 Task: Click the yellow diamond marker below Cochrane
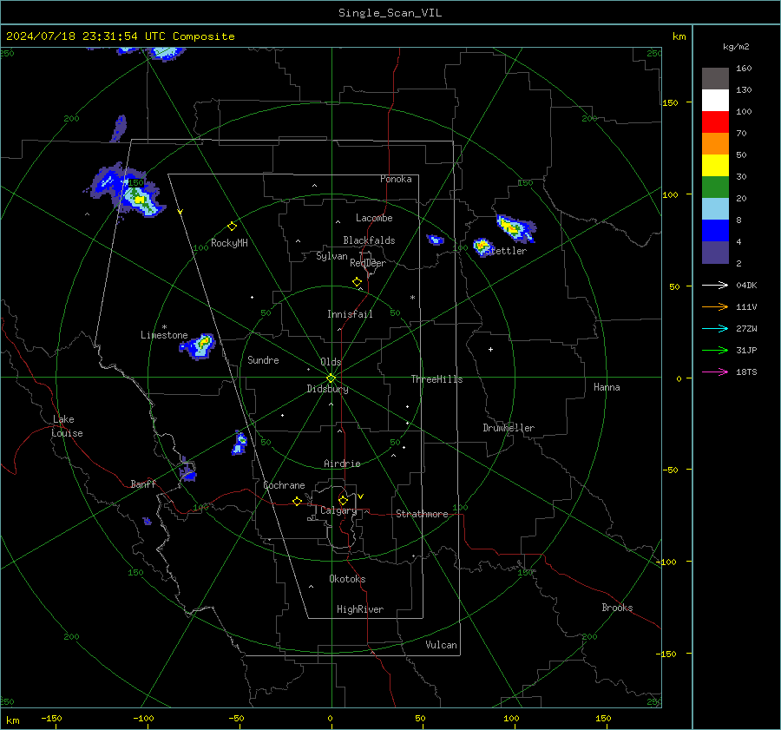pos(297,502)
